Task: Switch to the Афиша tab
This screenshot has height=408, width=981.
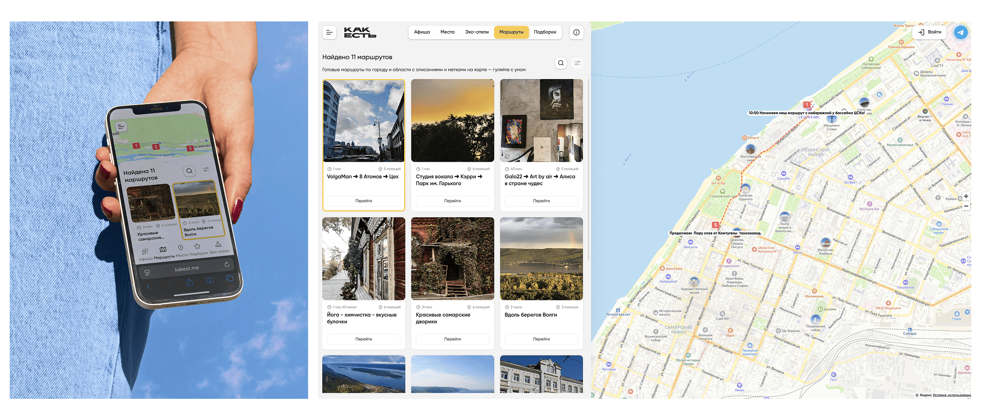Action: 422,32
